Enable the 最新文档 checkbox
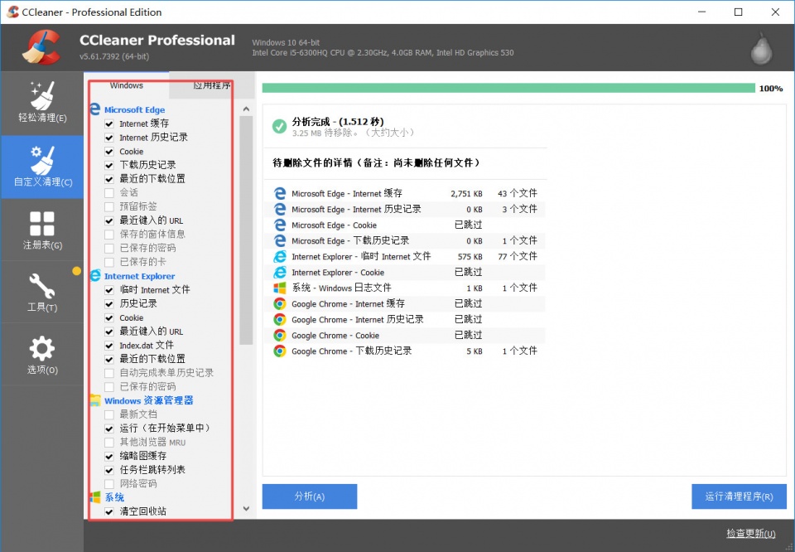The height and width of the screenshot is (552, 795). 109,414
